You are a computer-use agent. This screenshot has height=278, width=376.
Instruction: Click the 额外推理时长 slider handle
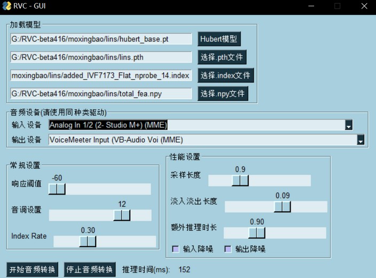[257, 233]
